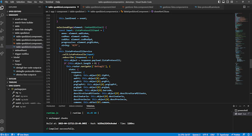Toggle secondary side bar layout icon
252x136 pixels.
pyautogui.click(x=228, y=2)
